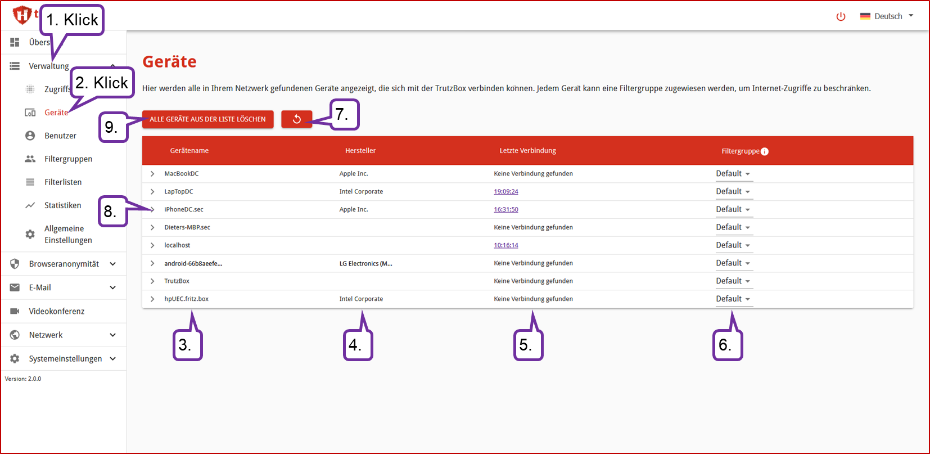Expand the localhost device row
Image resolution: width=930 pixels, height=454 pixels.
tap(152, 245)
